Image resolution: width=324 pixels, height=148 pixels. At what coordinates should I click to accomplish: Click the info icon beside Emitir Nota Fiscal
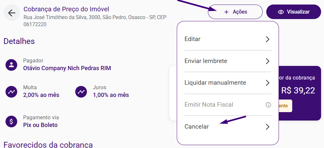coord(268,105)
